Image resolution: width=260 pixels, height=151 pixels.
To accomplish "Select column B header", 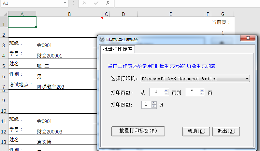I will pos(69,14).
